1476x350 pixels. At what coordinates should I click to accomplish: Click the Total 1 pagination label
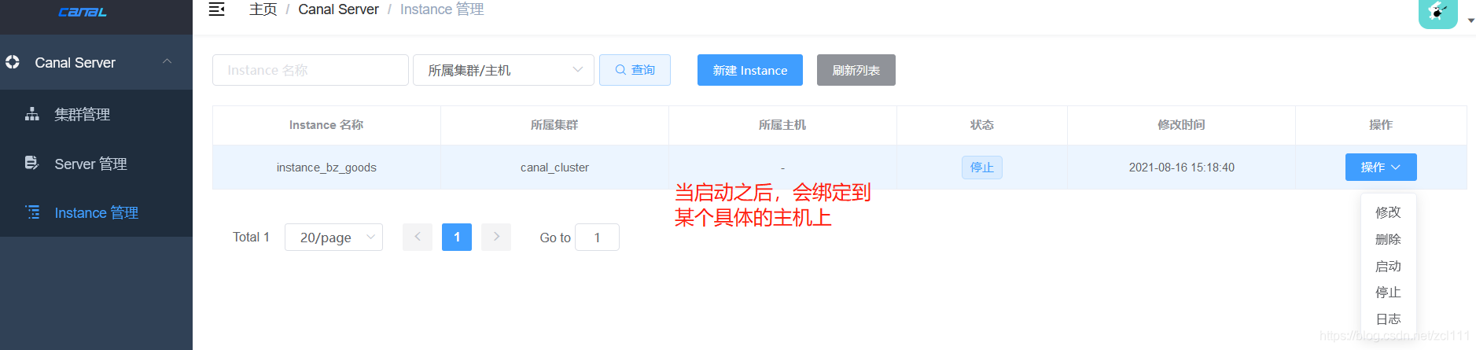click(251, 237)
